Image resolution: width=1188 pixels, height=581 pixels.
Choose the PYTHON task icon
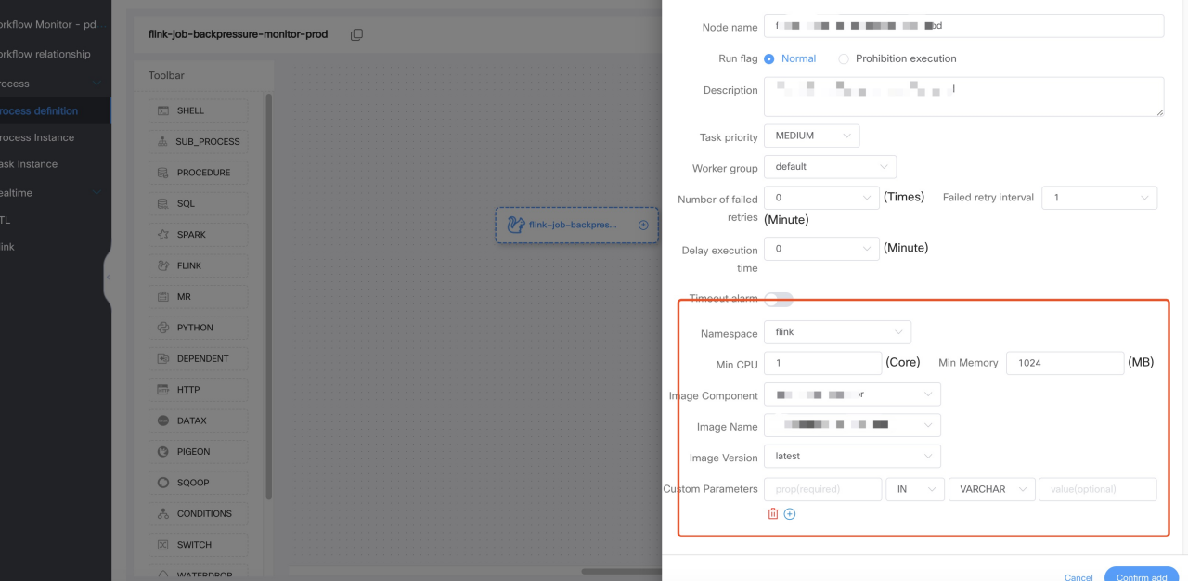tap(162, 328)
